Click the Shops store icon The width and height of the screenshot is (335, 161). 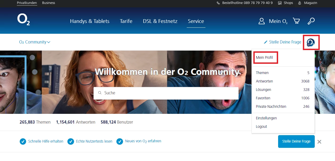pyautogui.click(x=280, y=3)
